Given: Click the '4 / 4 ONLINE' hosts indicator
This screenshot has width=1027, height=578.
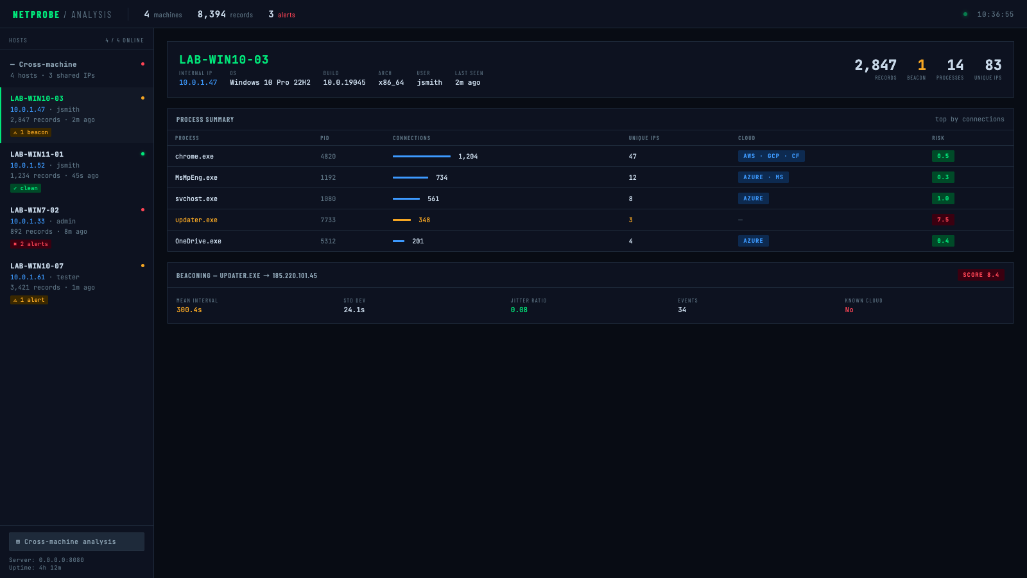Looking at the screenshot, I should pyautogui.click(x=125, y=40).
